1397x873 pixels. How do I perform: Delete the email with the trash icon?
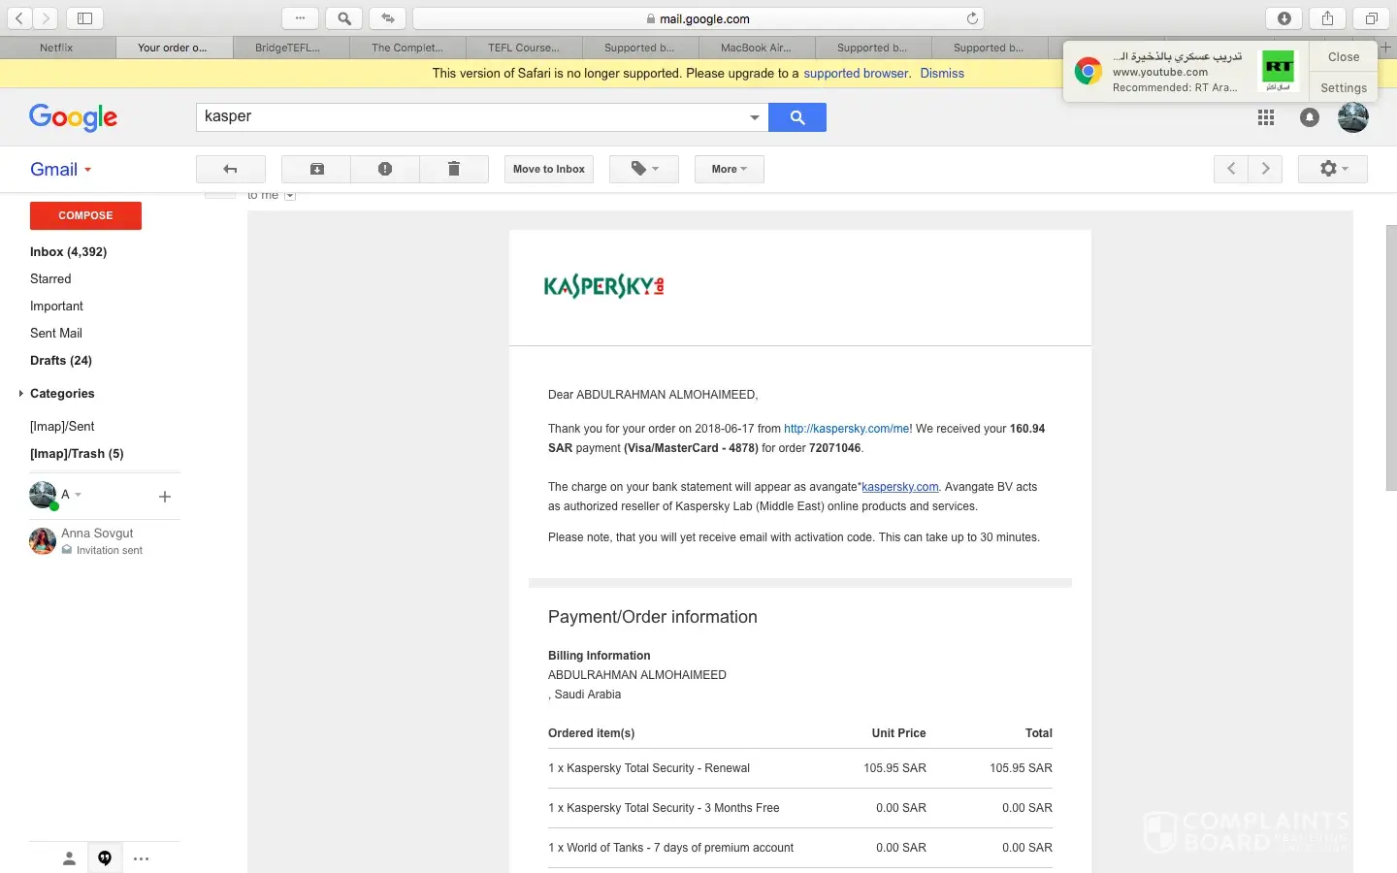point(453,169)
